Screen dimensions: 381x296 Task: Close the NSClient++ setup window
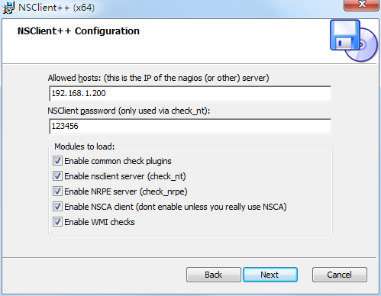click(x=361, y=5)
